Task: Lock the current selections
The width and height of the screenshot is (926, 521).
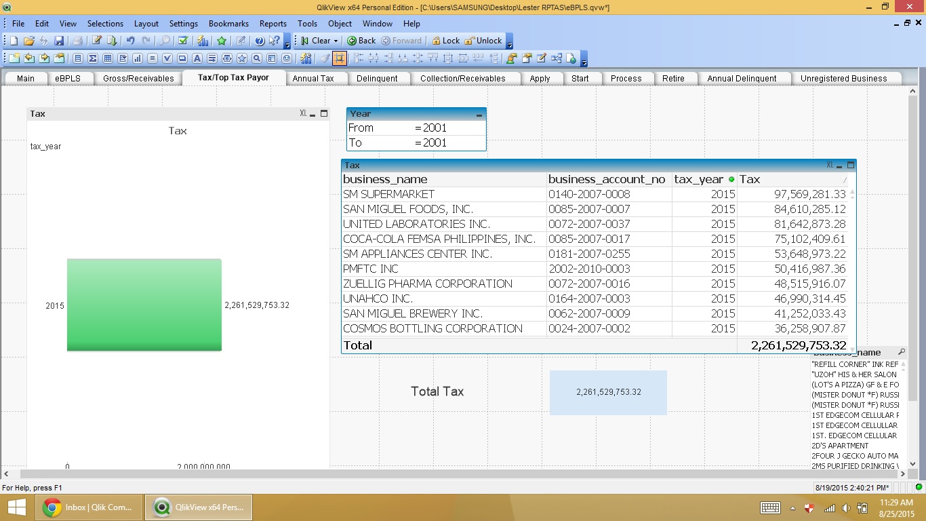Action: 445,41
